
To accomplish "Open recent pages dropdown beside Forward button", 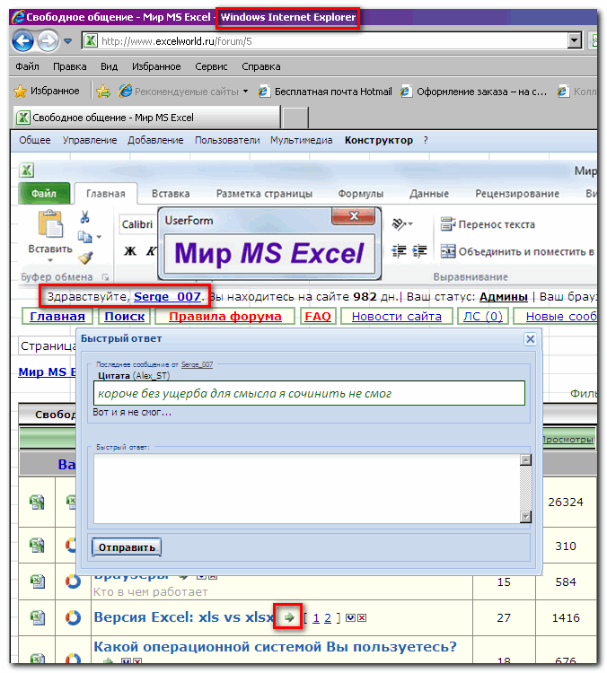I will tap(67, 41).
